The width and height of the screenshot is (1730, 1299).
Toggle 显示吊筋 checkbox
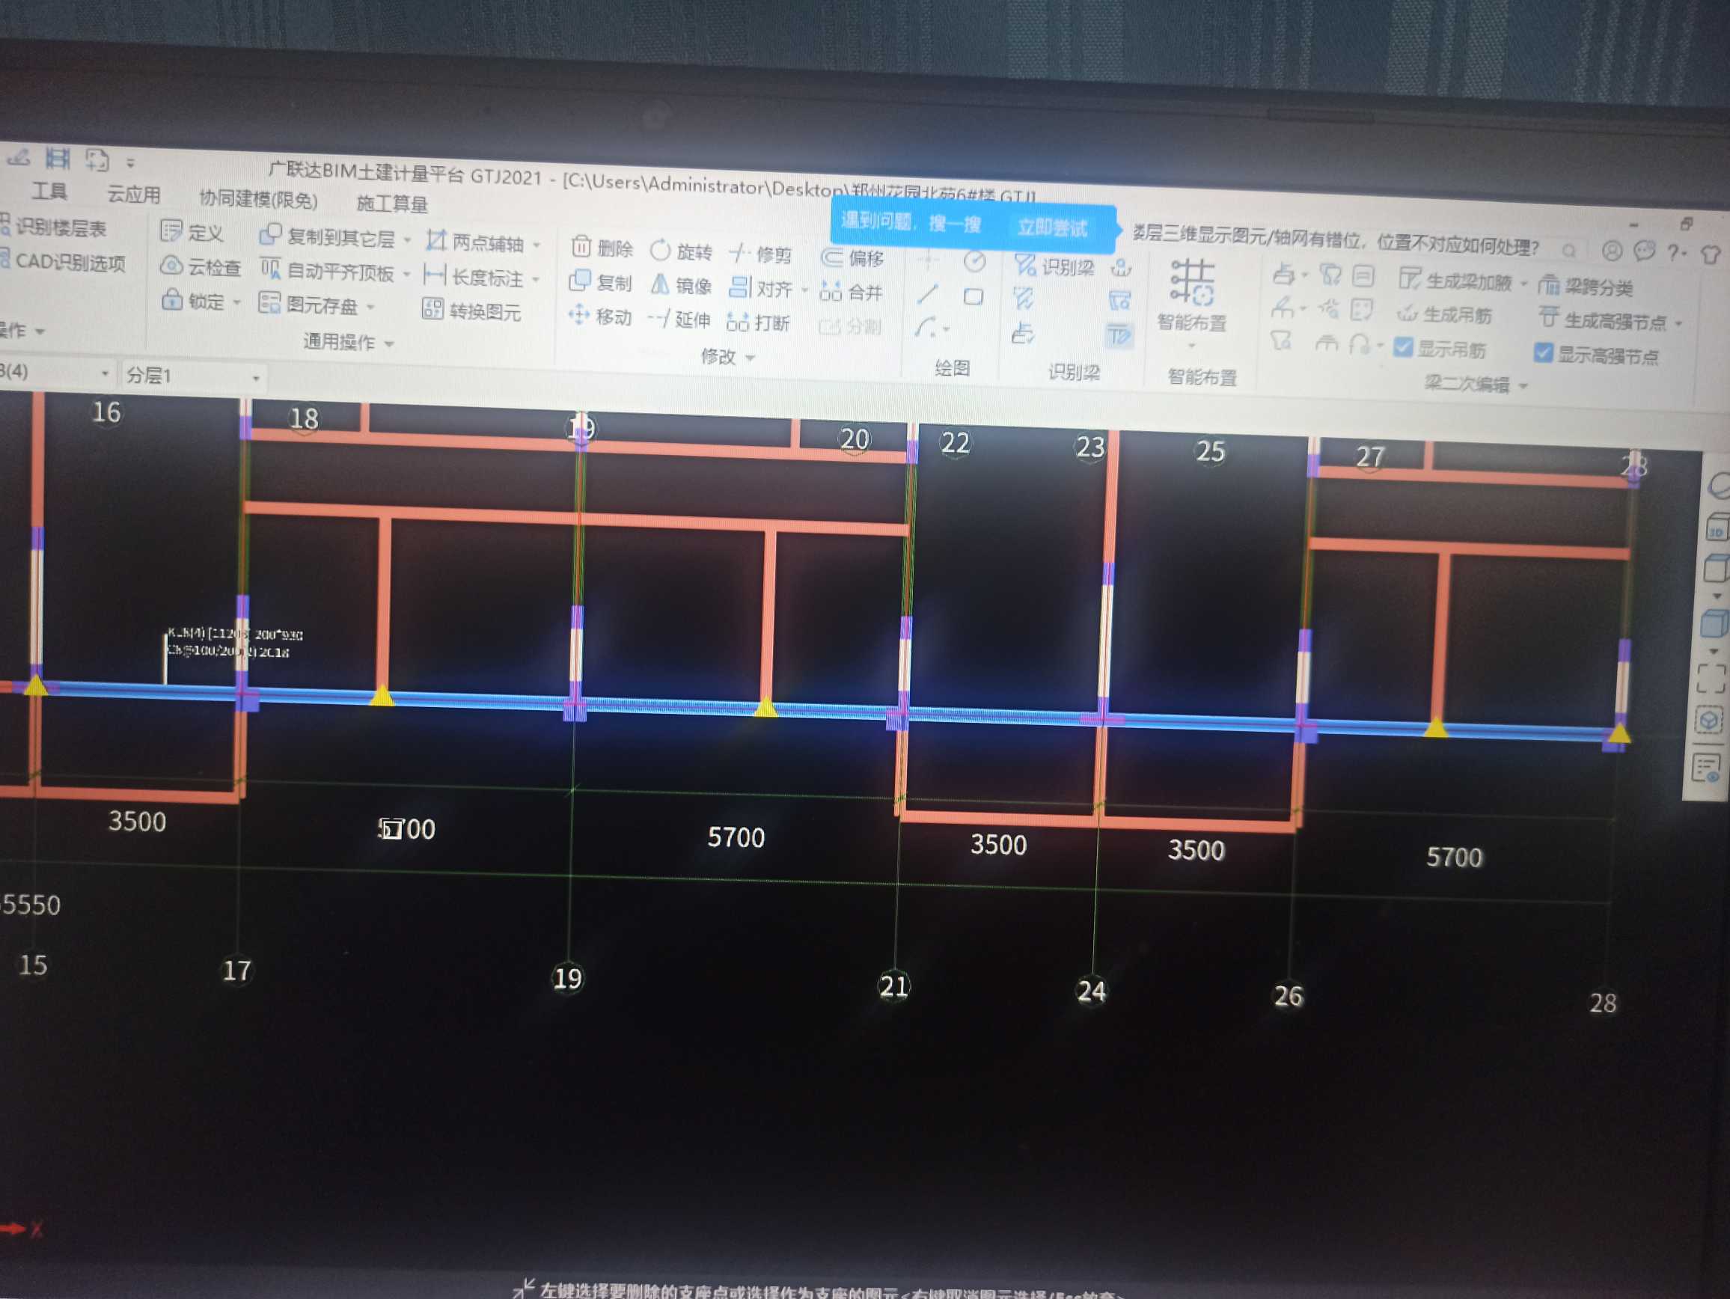[x=1403, y=346]
